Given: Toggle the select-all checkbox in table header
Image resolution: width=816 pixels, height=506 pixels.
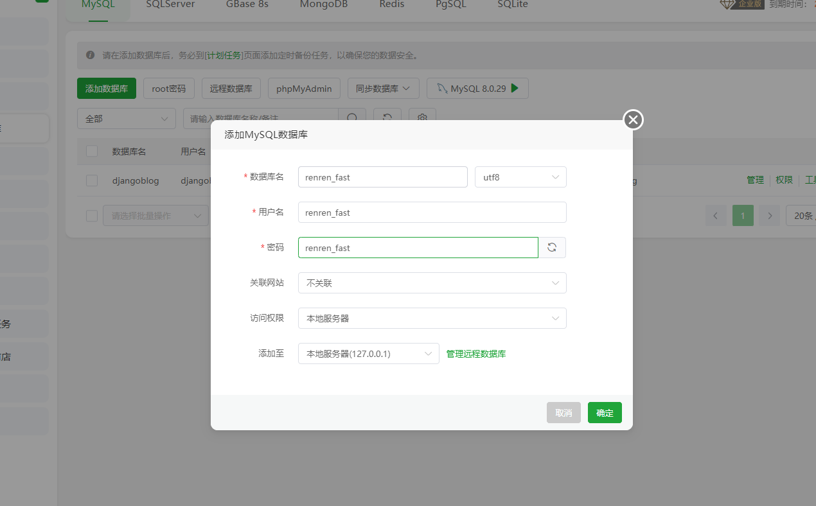Looking at the screenshot, I should coord(92,152).
